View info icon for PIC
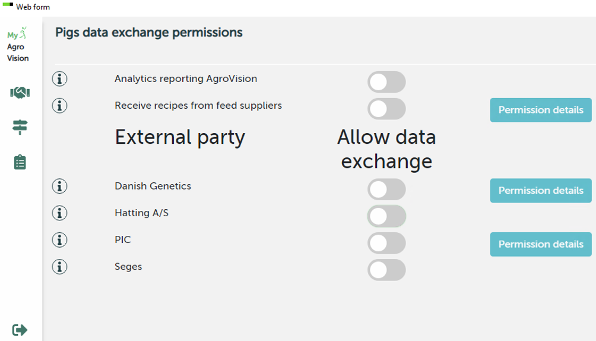 [x=59, y=240]
